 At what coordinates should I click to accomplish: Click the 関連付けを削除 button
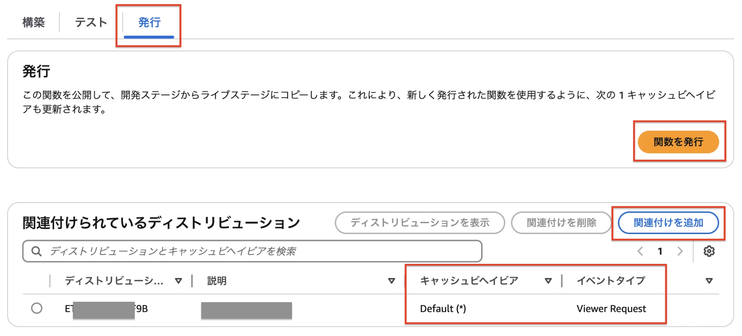[x=561, y=223]
